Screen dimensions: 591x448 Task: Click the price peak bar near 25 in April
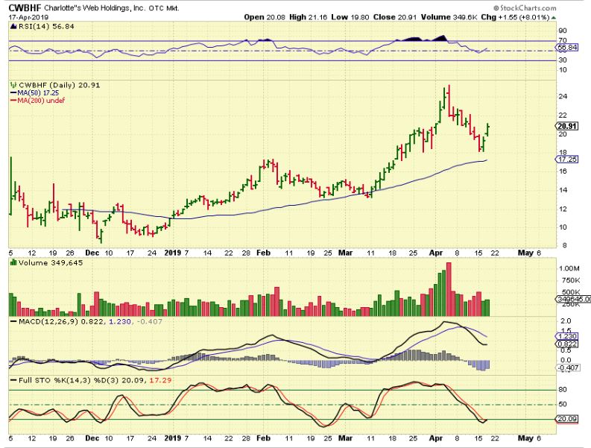(449, 101)
